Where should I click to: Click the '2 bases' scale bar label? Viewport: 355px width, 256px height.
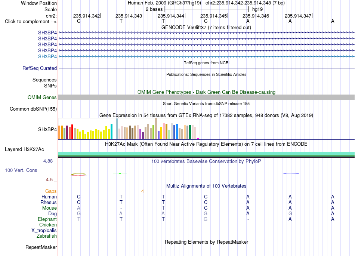coord(154,9)
